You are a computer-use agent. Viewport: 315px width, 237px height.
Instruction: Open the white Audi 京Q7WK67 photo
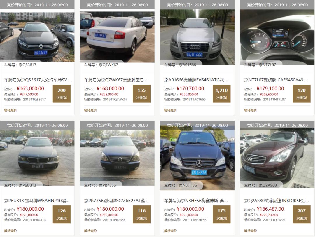tap(117, 37)
